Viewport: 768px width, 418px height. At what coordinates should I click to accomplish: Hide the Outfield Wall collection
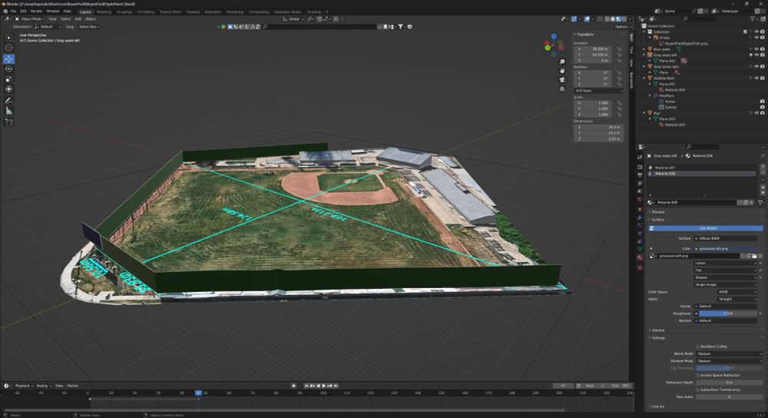click(756, 78)
